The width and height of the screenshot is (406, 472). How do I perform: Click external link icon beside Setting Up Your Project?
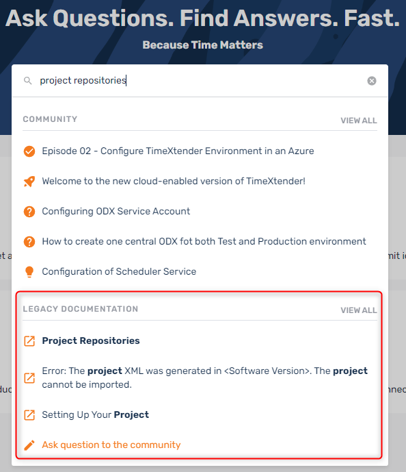29,415
